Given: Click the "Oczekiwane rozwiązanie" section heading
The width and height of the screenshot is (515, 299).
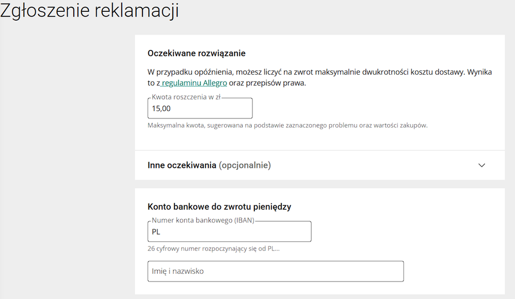Looking at the screenshot, I should (x=196, y=53).
